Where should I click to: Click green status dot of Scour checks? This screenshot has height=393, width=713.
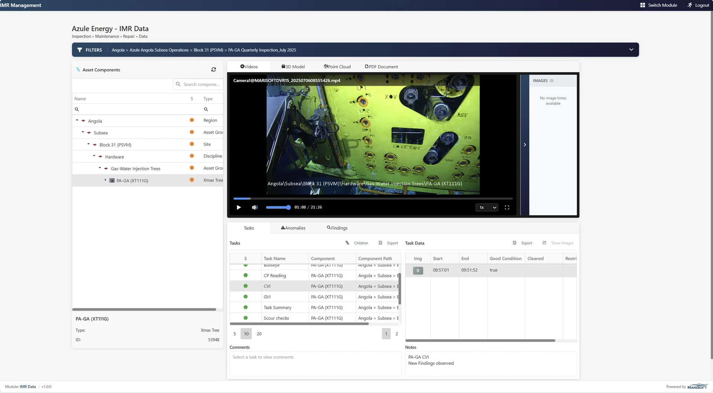tap(245, 318)
